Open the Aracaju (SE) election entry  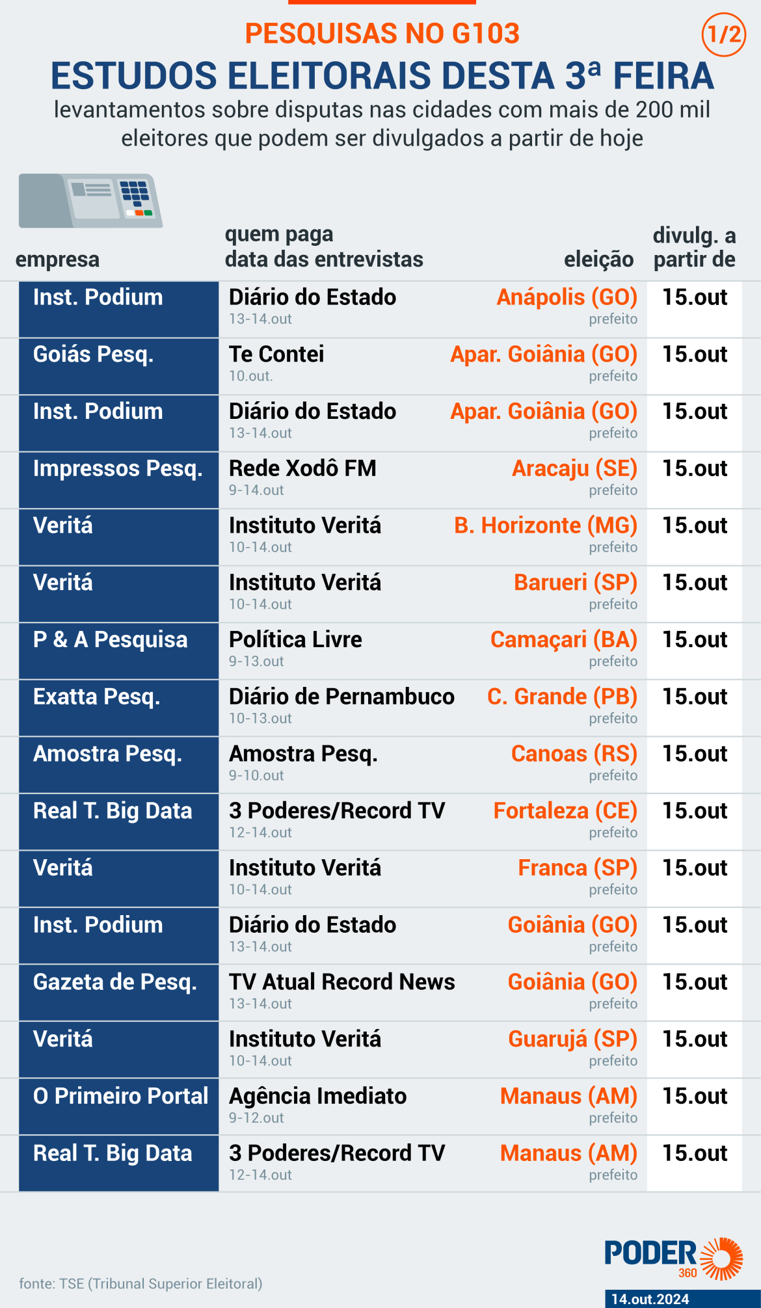coord(574,468)
